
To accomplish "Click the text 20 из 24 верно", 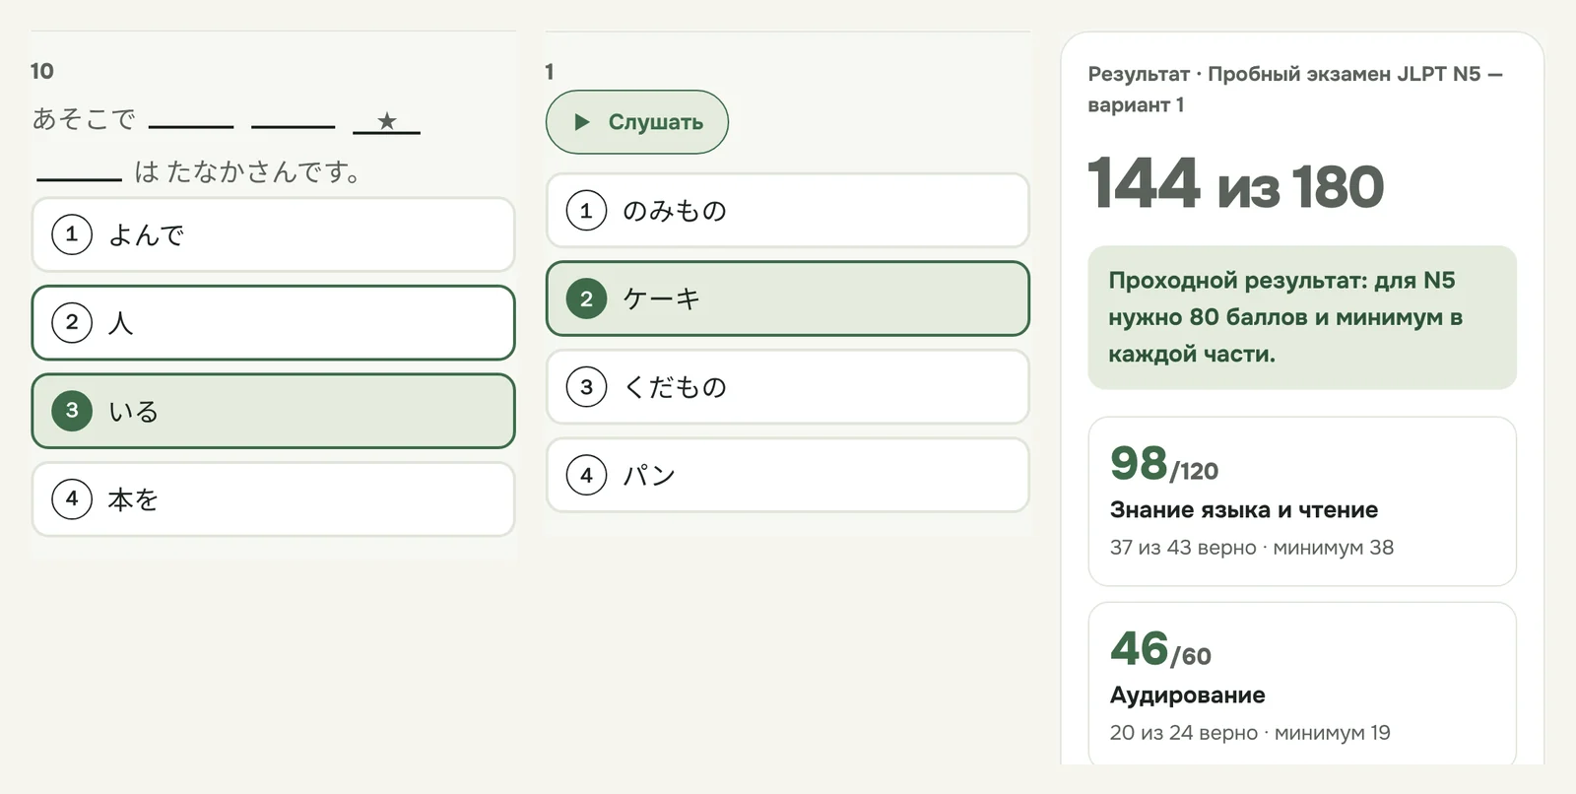I will point(1184,733).
